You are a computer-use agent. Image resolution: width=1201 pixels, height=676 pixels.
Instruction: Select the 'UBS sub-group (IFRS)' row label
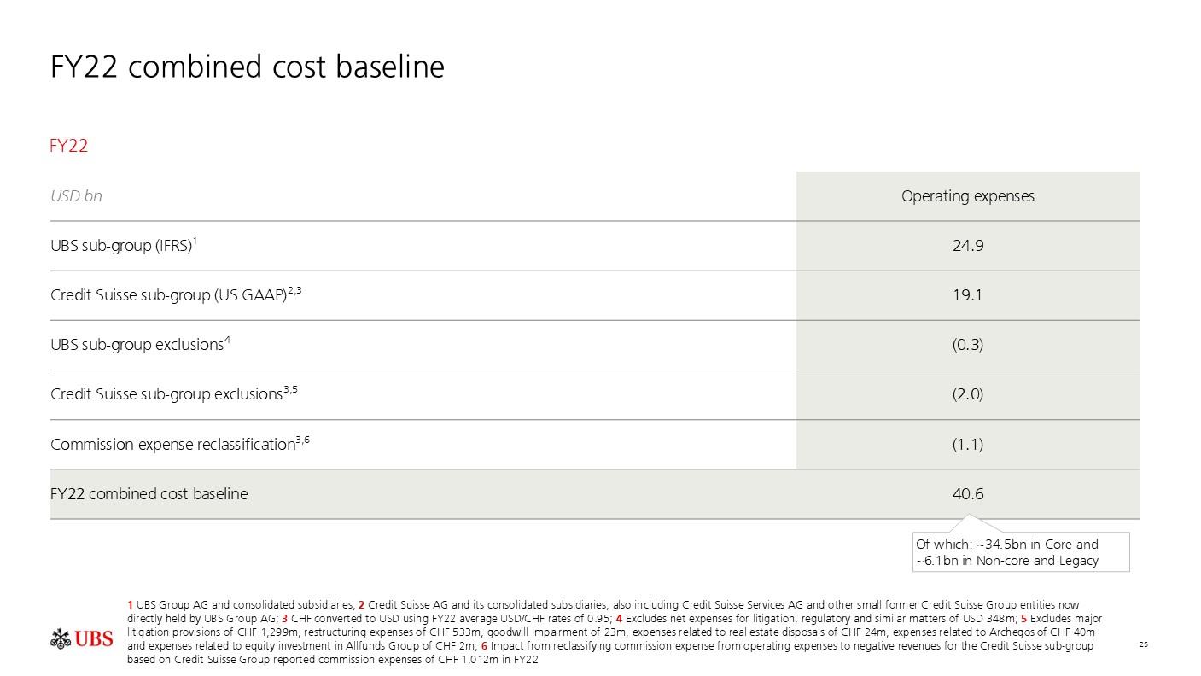125,246
